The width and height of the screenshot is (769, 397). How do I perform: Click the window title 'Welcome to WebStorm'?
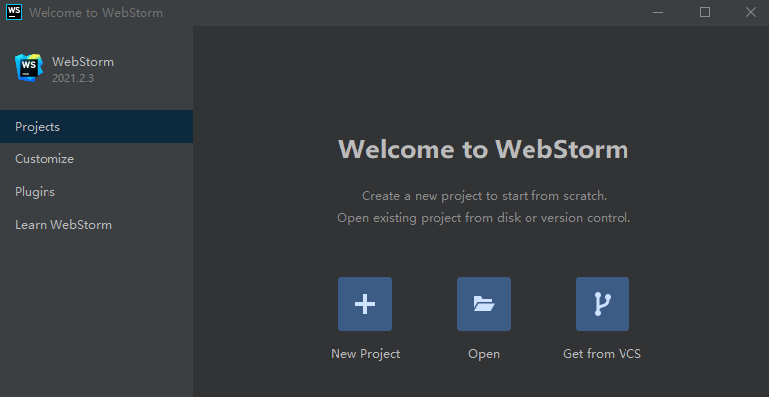pos(96,13)
